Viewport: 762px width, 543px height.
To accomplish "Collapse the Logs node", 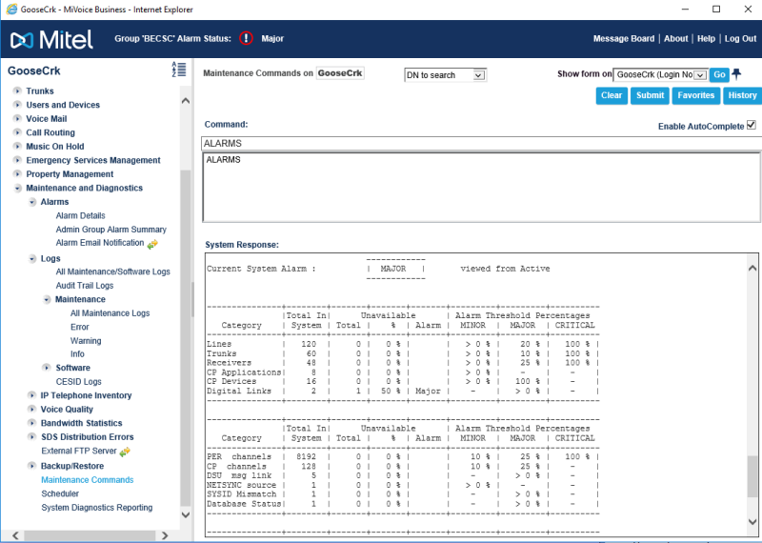I will 32,258.
